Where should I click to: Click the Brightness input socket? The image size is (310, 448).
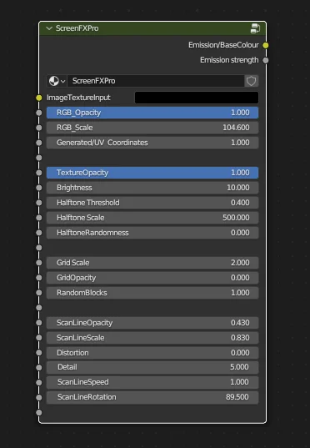tap(39, 188)
